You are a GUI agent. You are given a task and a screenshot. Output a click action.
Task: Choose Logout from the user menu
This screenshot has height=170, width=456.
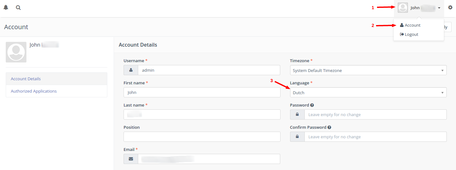click(x=411, y=34)
